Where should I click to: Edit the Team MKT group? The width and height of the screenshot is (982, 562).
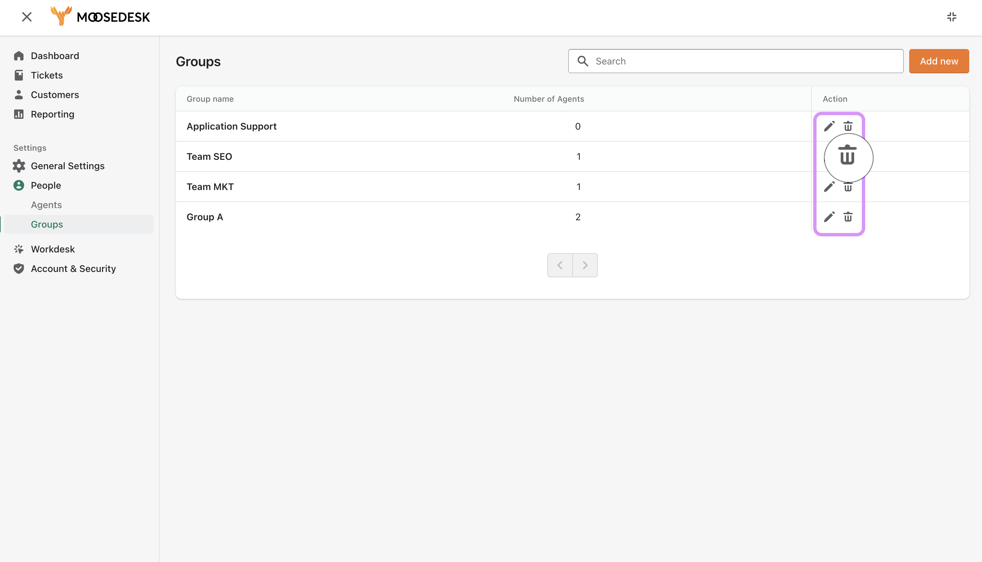point(829,187)
